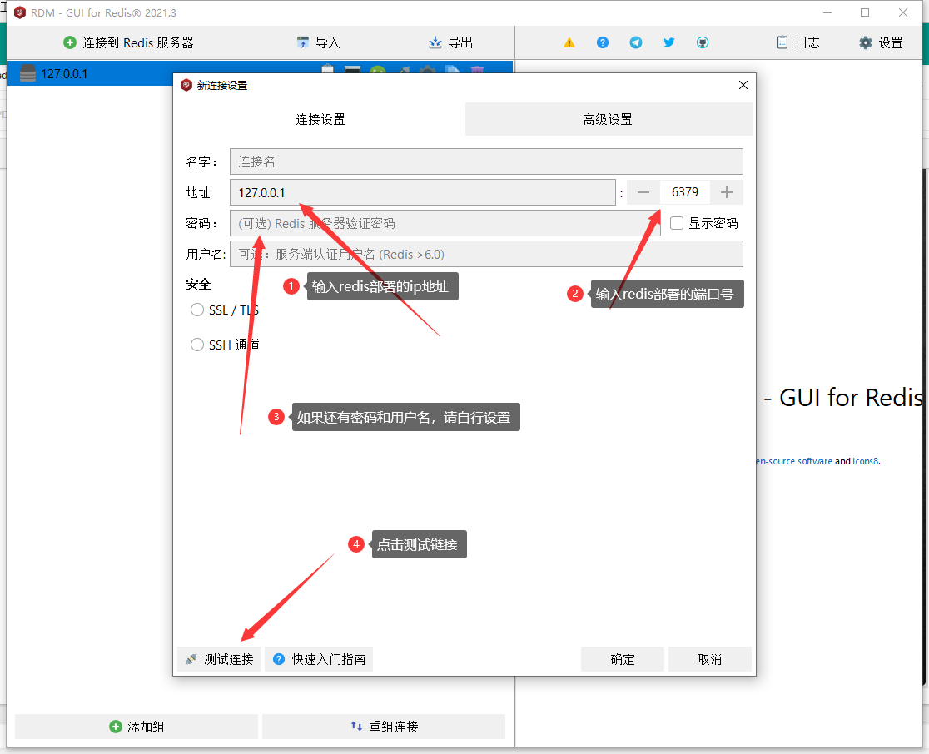
Task: Click the 测试连接 button
Action: tap(220, 659)
